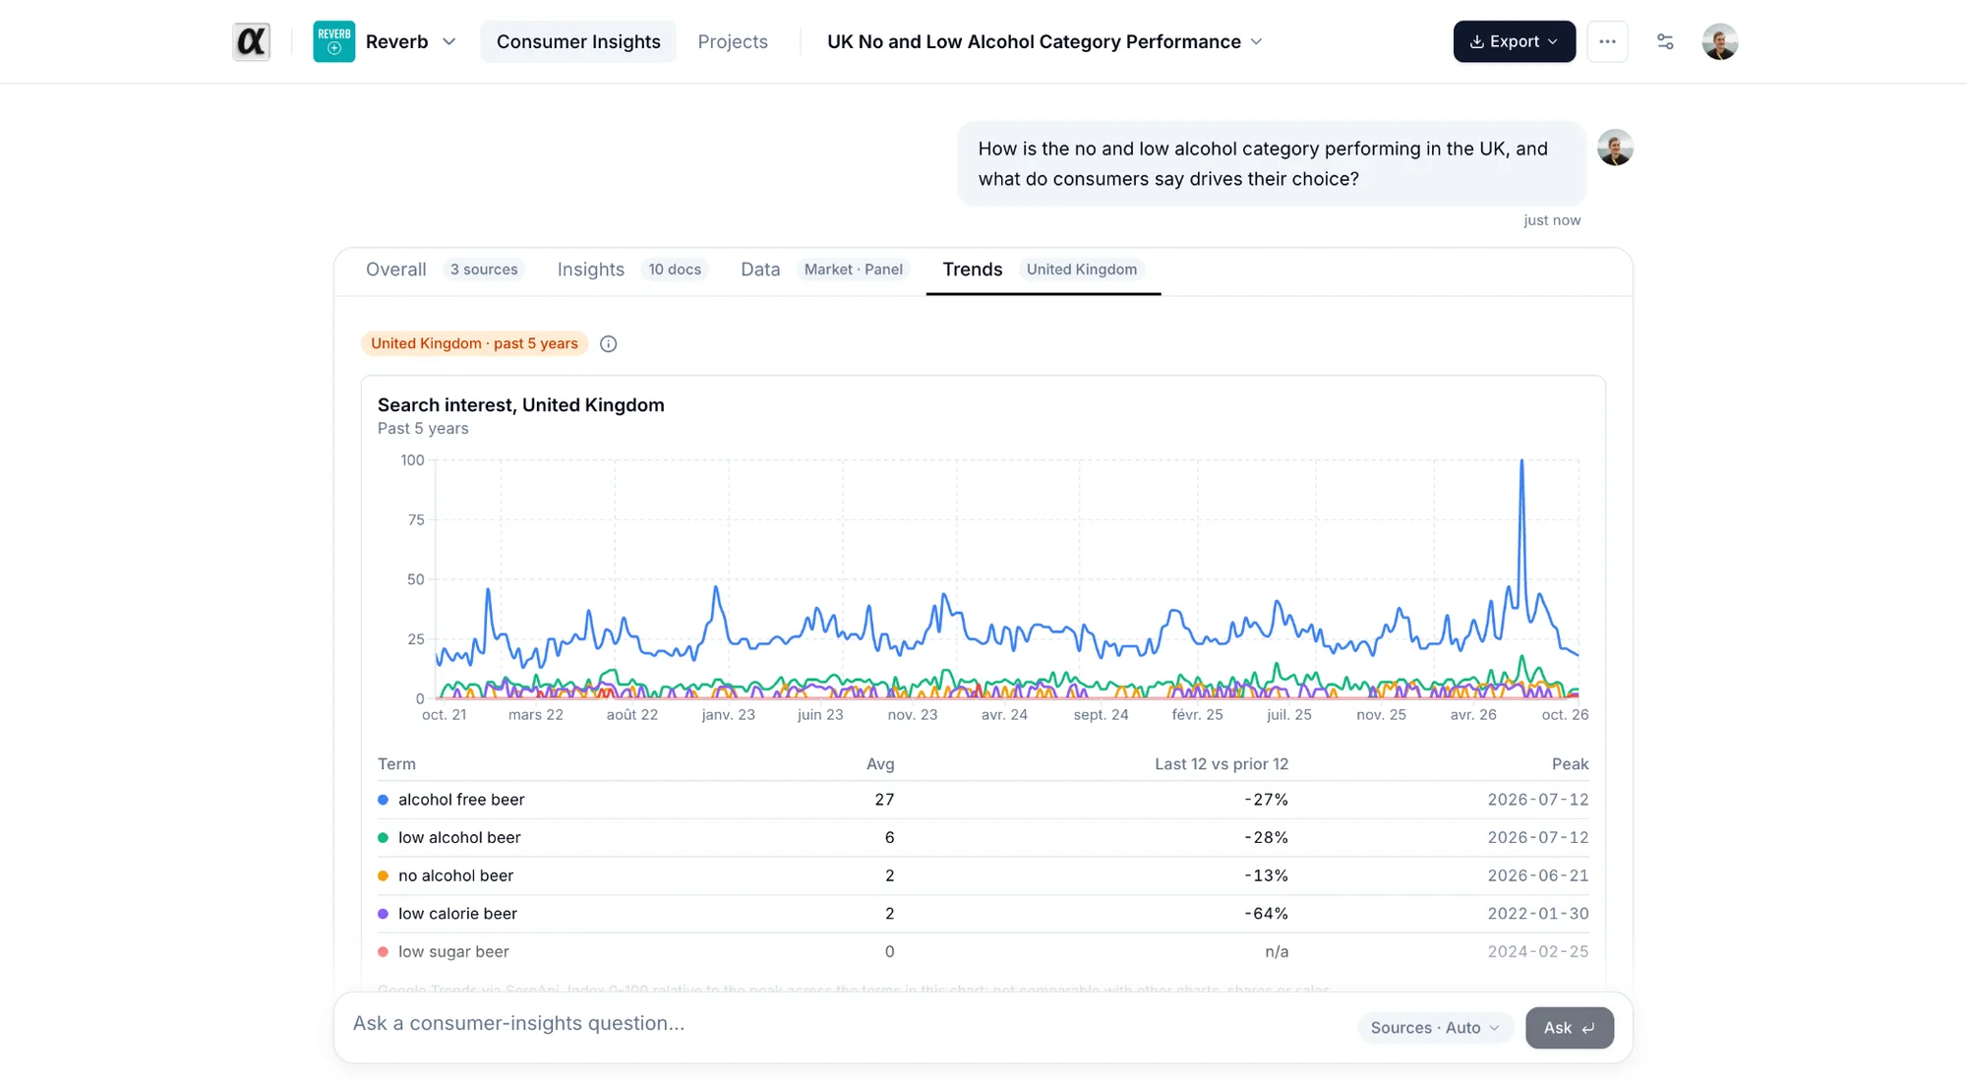Click the tall spike at chart peak
Screen dimensions: 1967x1080
tap(1521, 462)
